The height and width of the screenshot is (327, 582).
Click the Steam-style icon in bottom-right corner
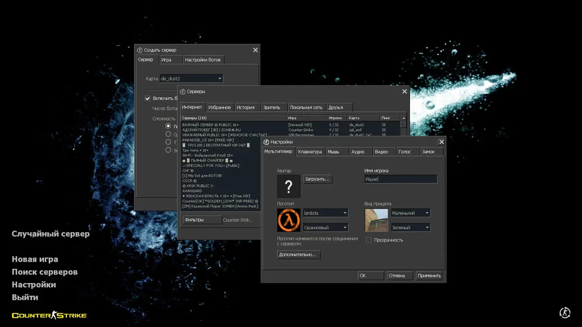(x=565, y=313)
